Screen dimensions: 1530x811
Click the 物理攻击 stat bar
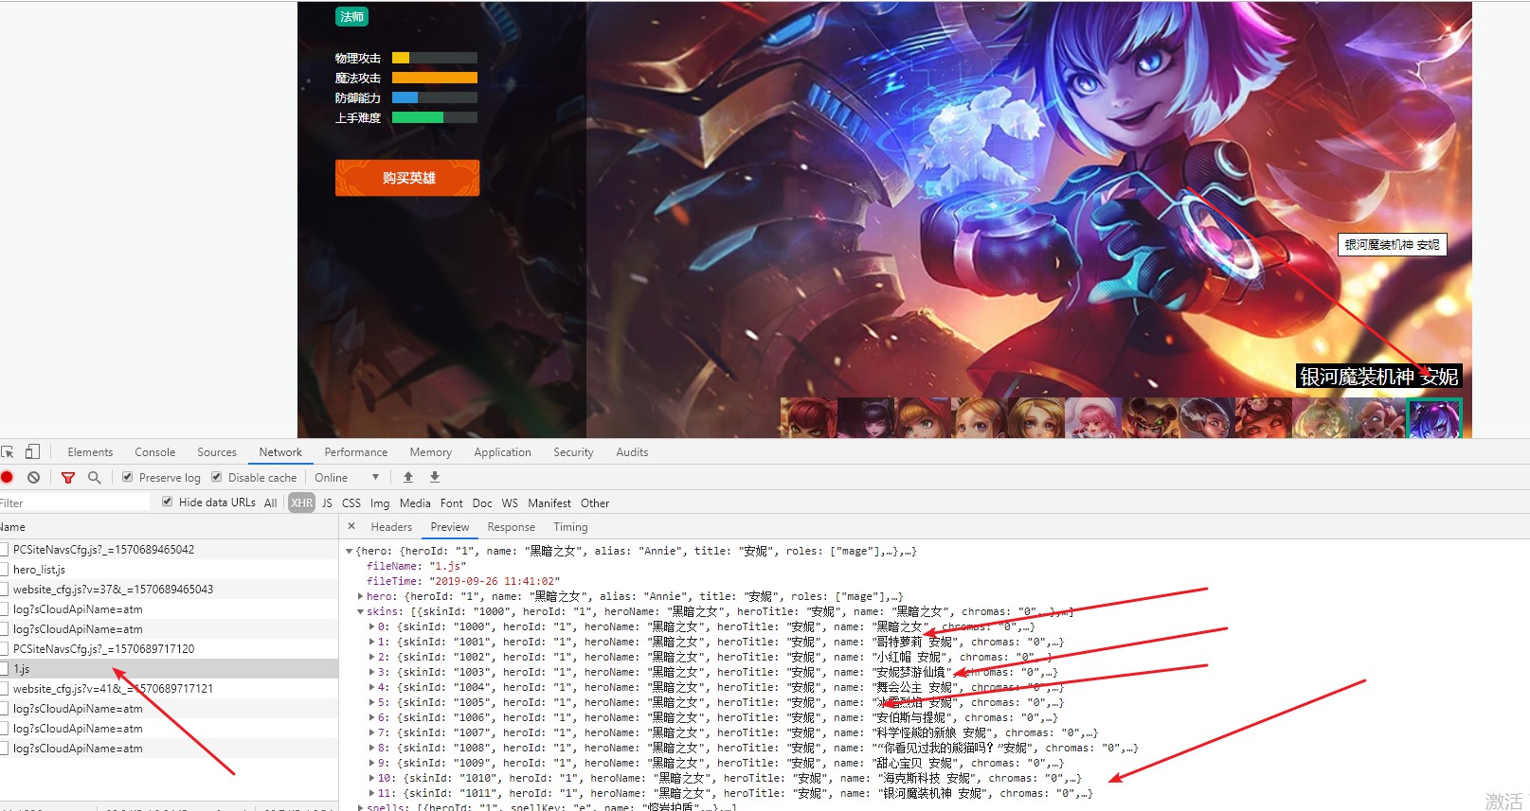pos(435,58)
